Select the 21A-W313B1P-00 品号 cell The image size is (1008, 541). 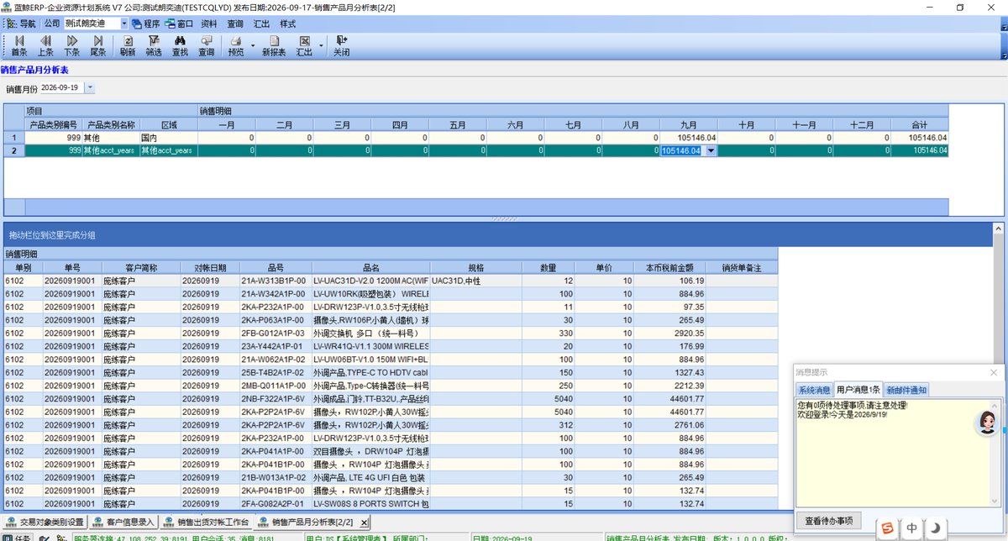click(x=274, y=281)
